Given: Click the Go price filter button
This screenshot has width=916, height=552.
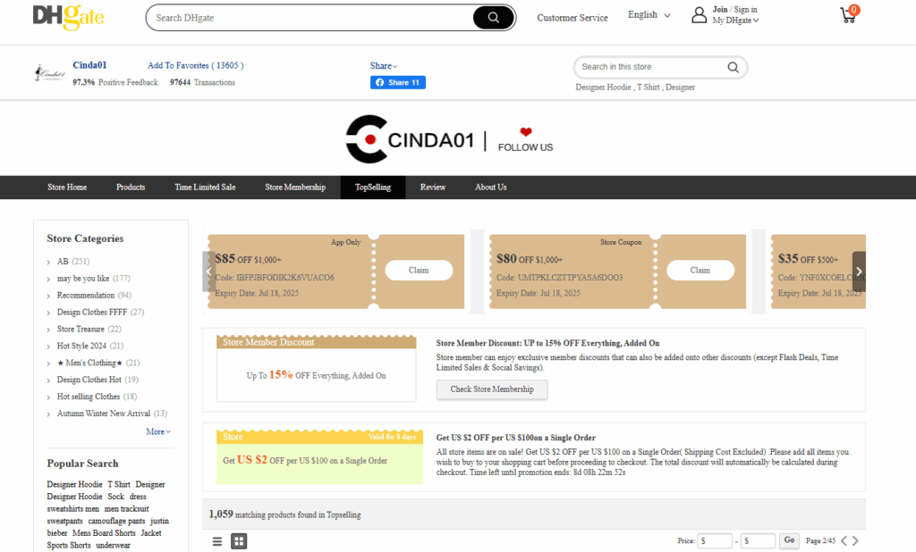Looking at the screenshot, I should (x=789, y=540).
